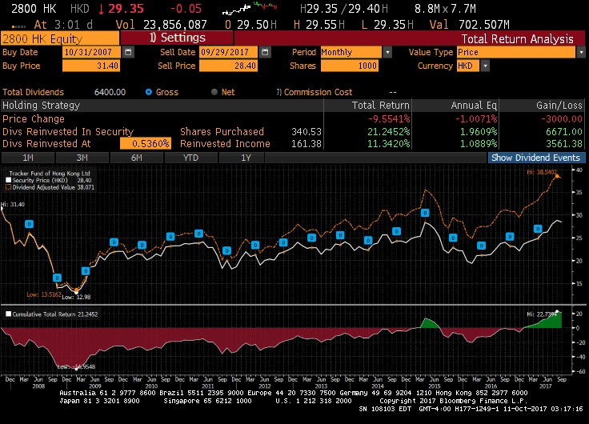Open the Sell Date calendar picker
The width and height of the screenshot is (589, 424).
[265, 52]
